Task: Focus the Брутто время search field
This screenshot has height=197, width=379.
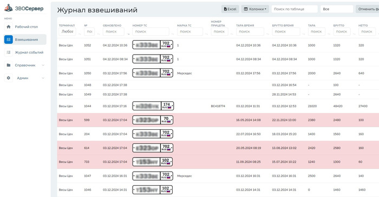Action: coord(286,31)
